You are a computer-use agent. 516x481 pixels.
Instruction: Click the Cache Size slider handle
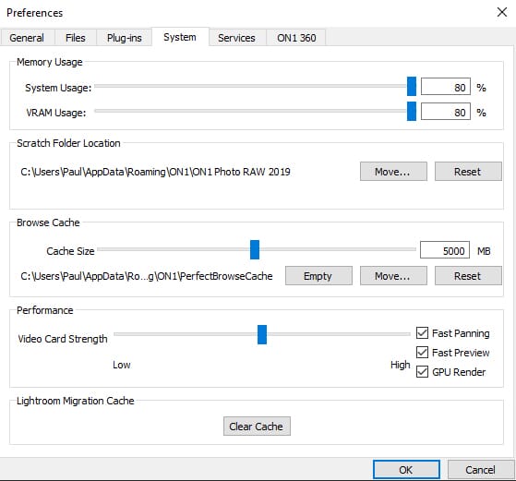(255, 249)
